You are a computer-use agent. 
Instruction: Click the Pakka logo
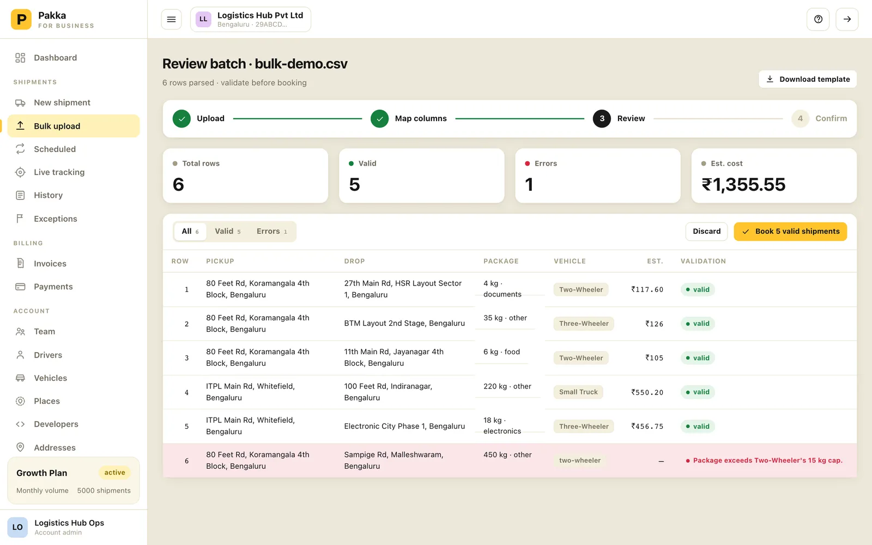click(x=21, y=20)
